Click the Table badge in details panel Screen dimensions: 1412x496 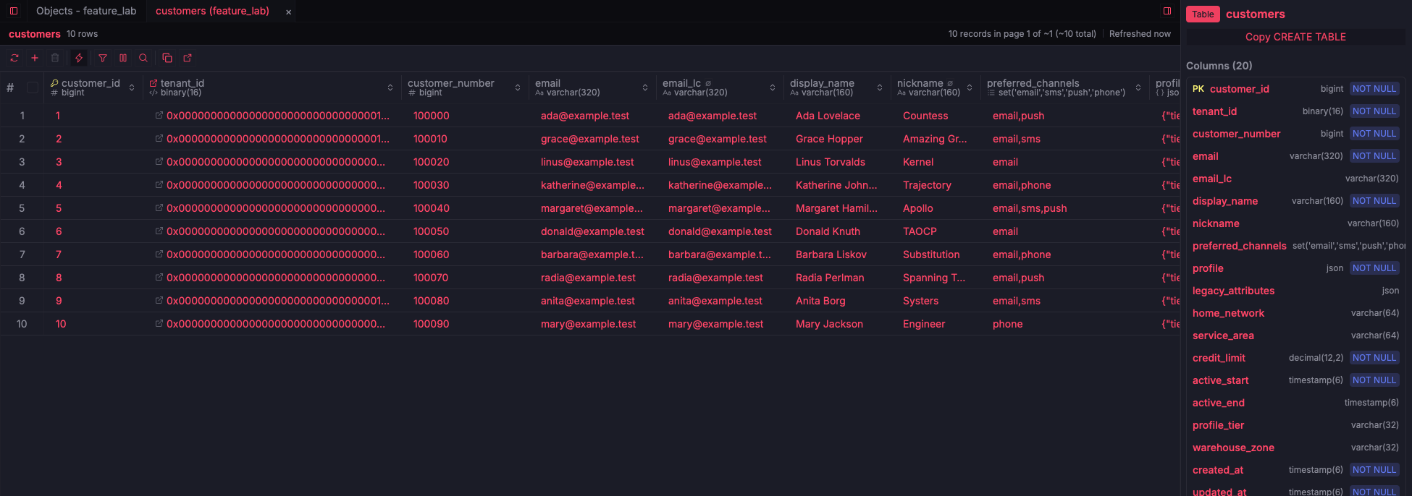[x=1203, y=14]
